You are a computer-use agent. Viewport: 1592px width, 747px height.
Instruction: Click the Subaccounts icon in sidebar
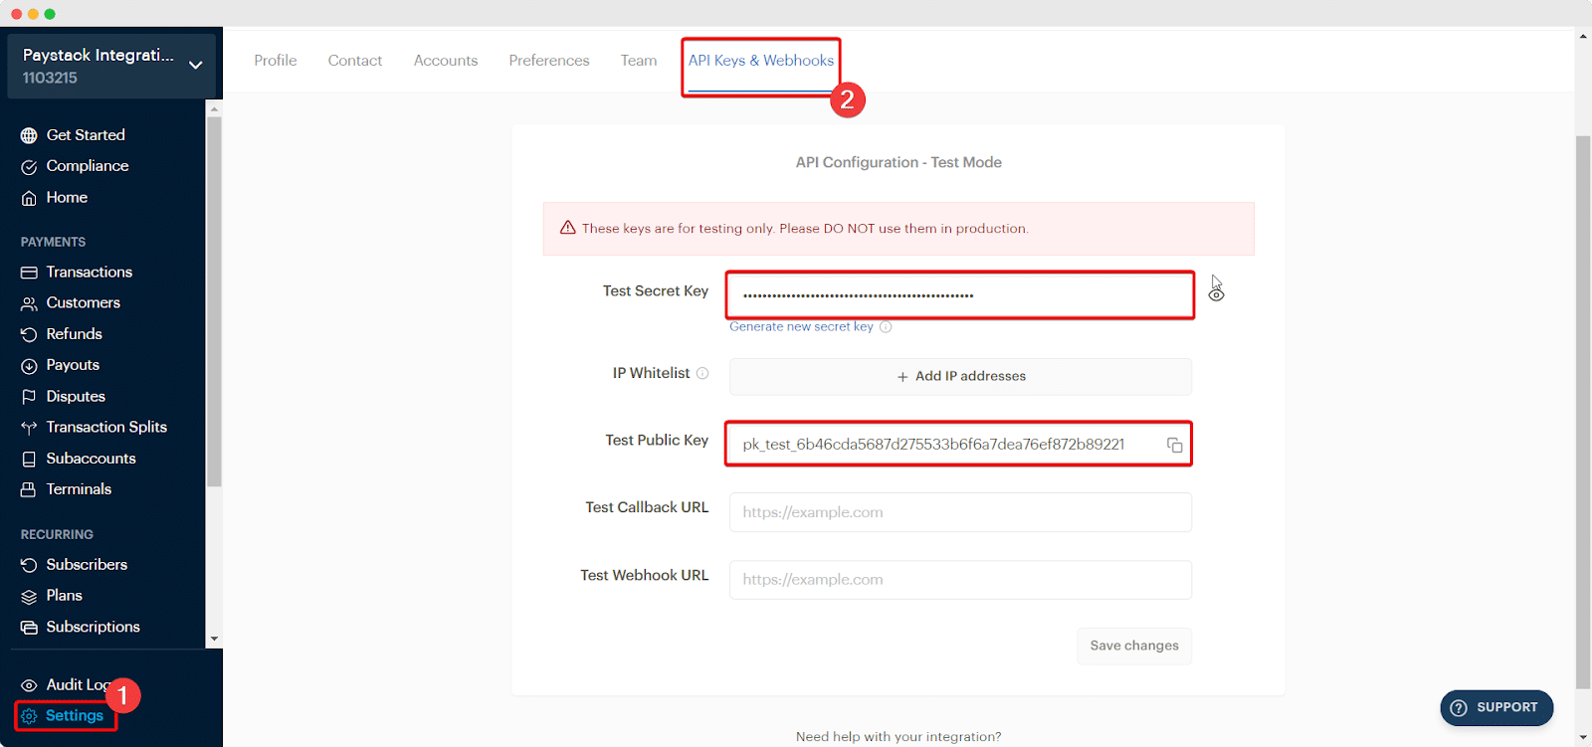pyautogui.click(x=29, y=459)
